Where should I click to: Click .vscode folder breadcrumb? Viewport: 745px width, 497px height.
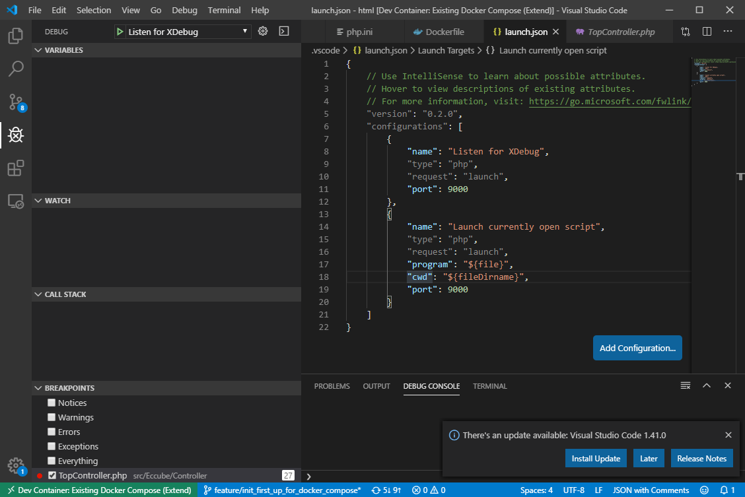326,50
